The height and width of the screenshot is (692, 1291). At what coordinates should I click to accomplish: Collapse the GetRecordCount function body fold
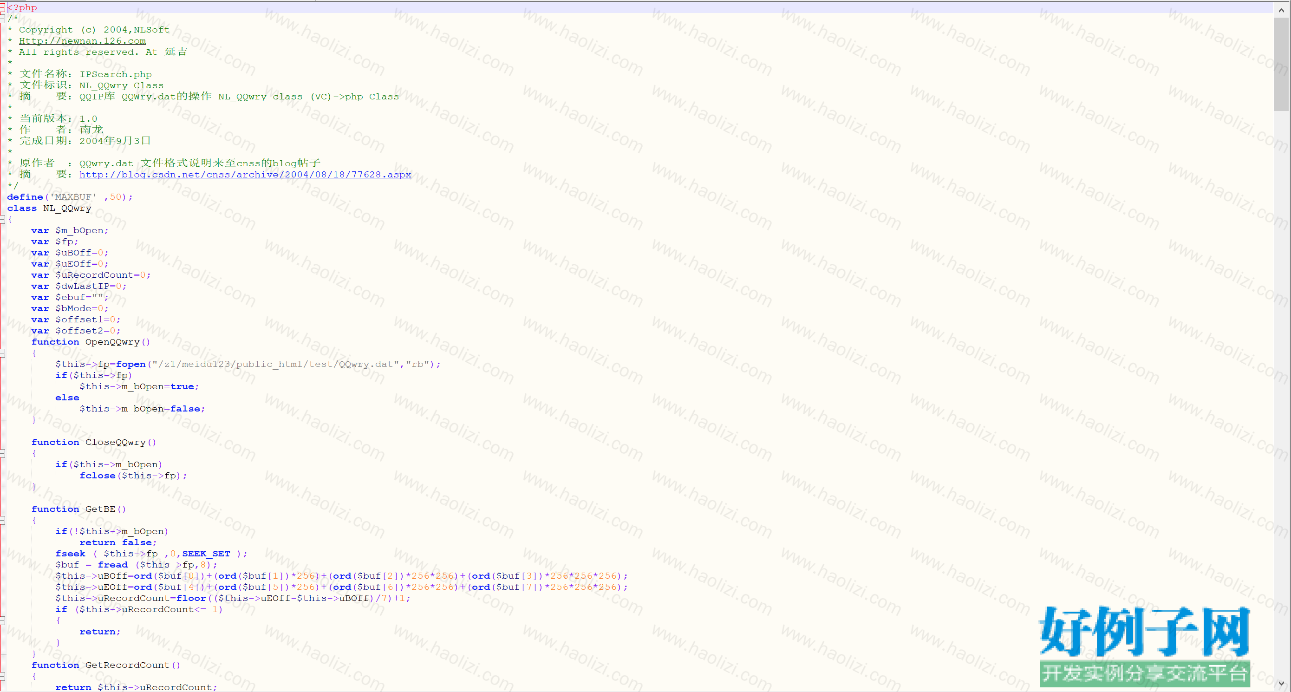[2, 676]
